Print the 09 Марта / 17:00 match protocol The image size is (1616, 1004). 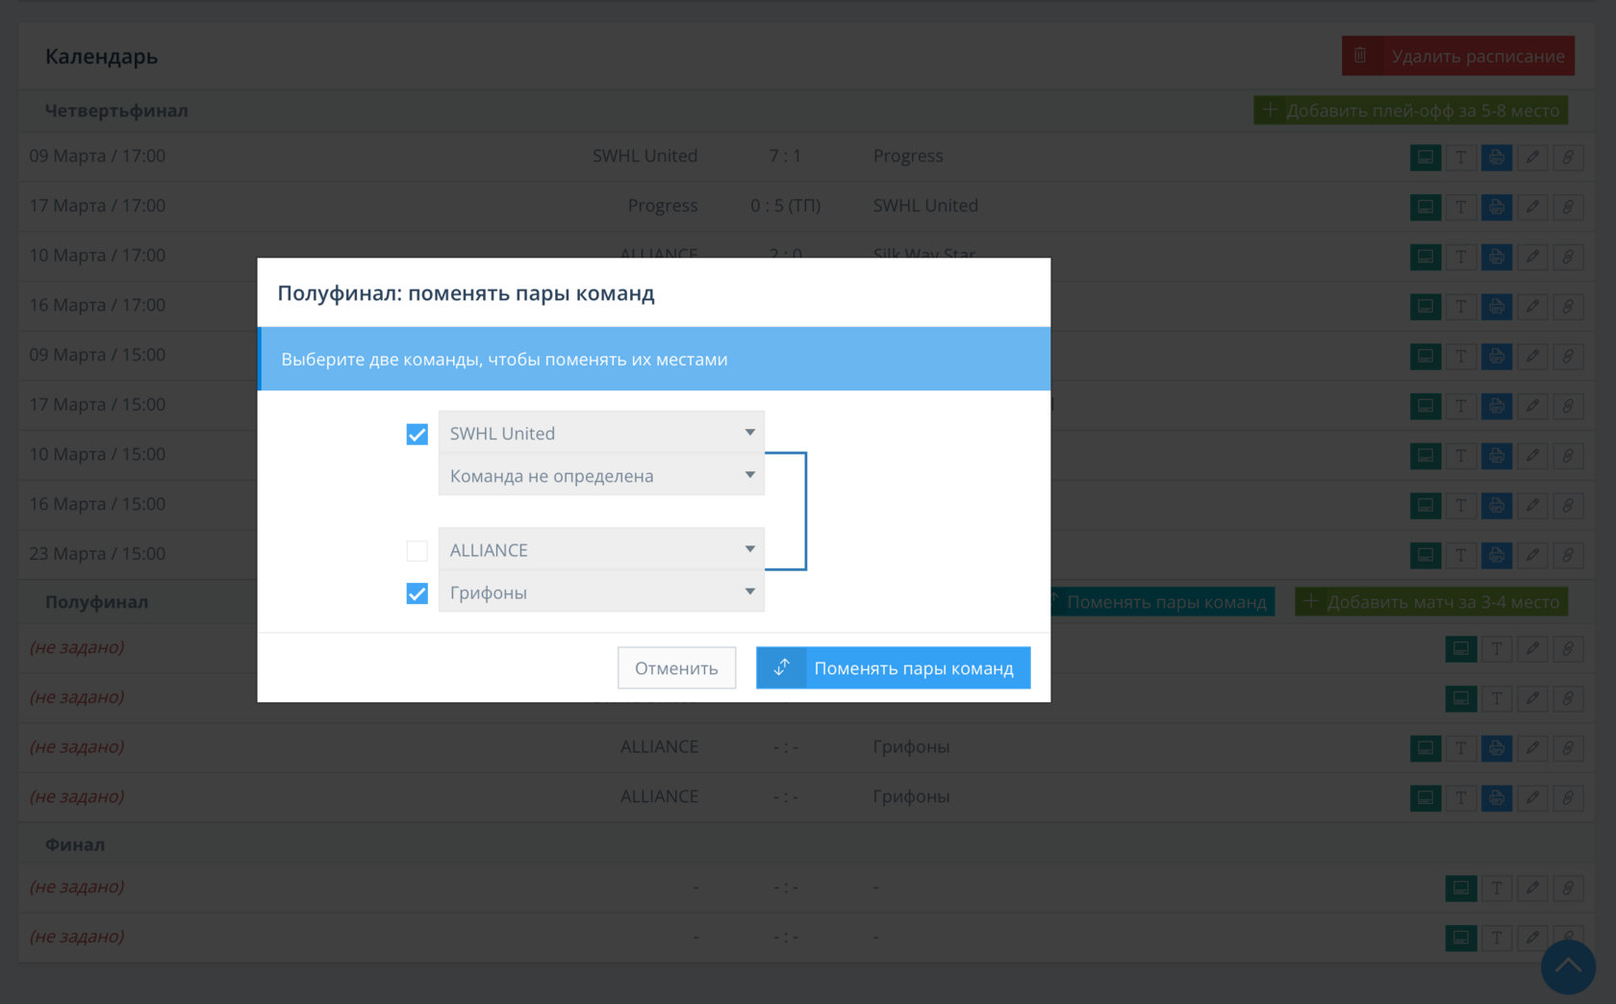(1497, 157)
